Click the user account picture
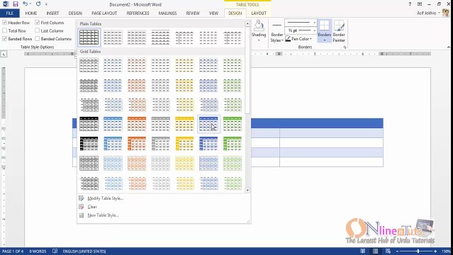The width and height of the screenshot is (453, 255). point(446,13)
